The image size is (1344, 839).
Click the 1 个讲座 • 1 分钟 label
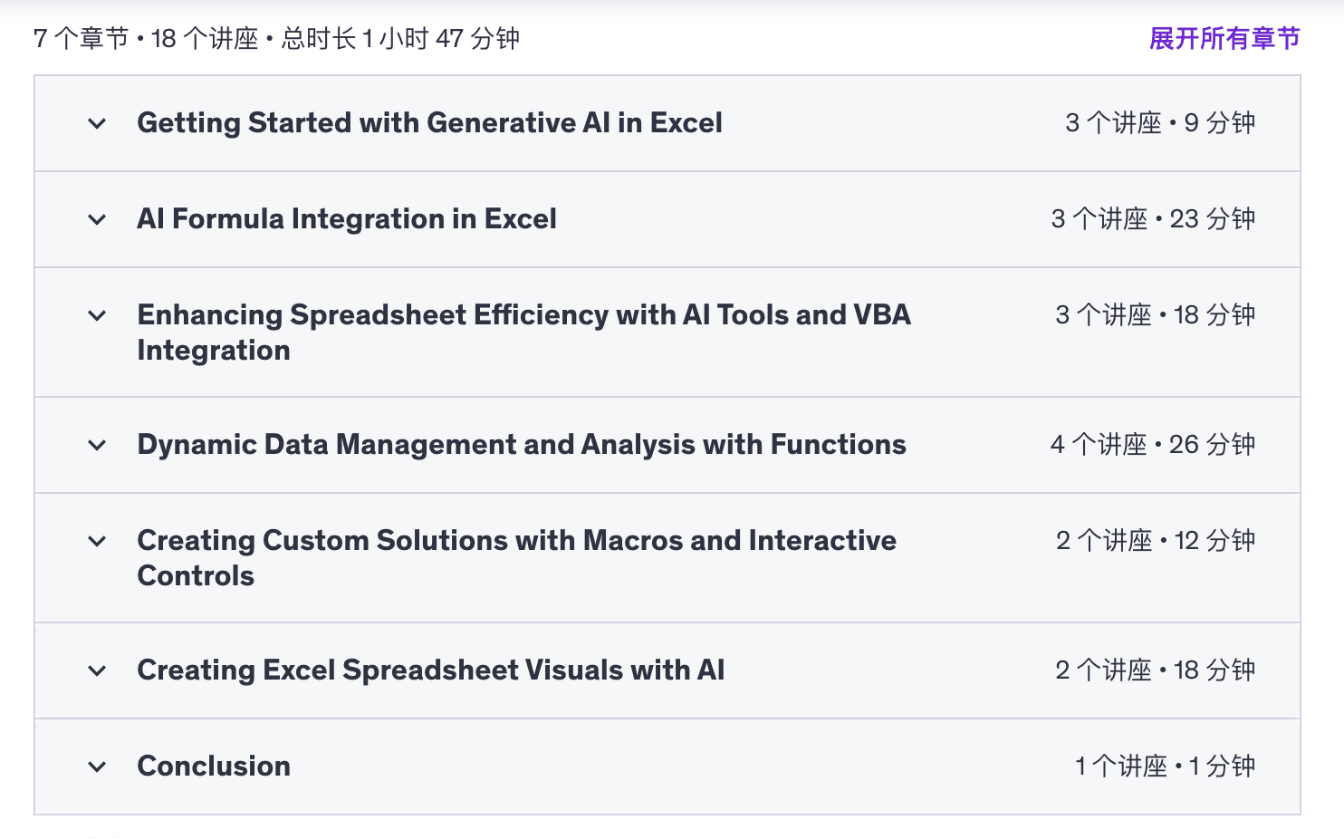pyautogui.click(x=1164, y=766)
